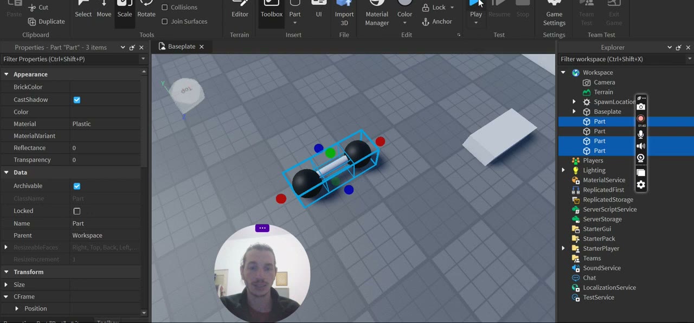Image resolution: width=694 pixels, height=323 pixels.
Task: Toggle the recorder's red record button
Action: coord(641,118)
